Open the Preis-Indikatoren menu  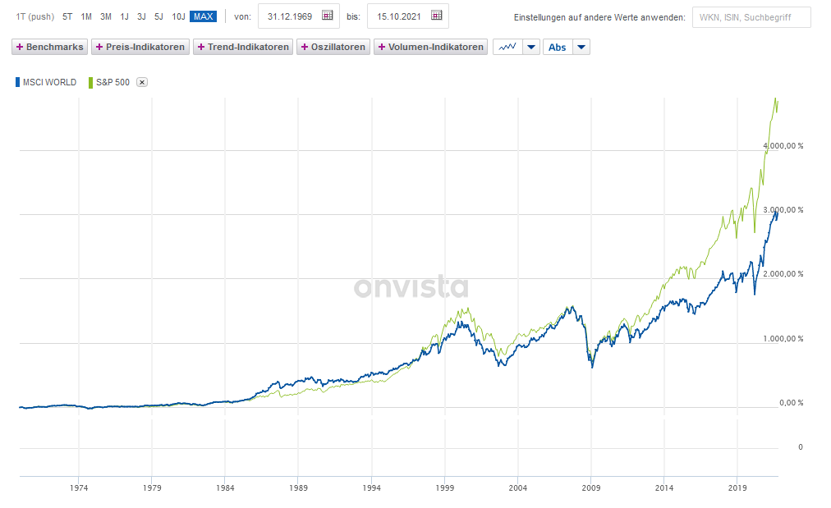pos(140,47)
